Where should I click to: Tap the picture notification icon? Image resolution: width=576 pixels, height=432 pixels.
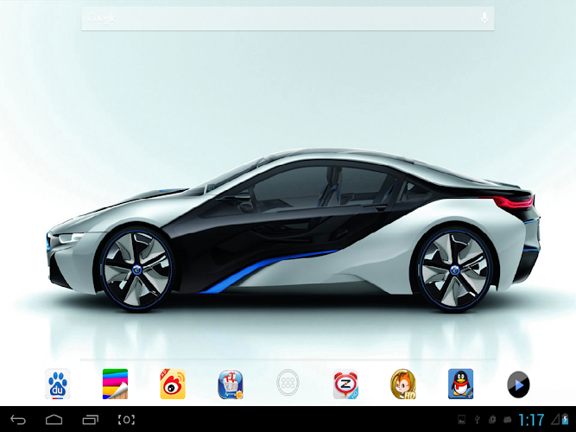point(461,420)
